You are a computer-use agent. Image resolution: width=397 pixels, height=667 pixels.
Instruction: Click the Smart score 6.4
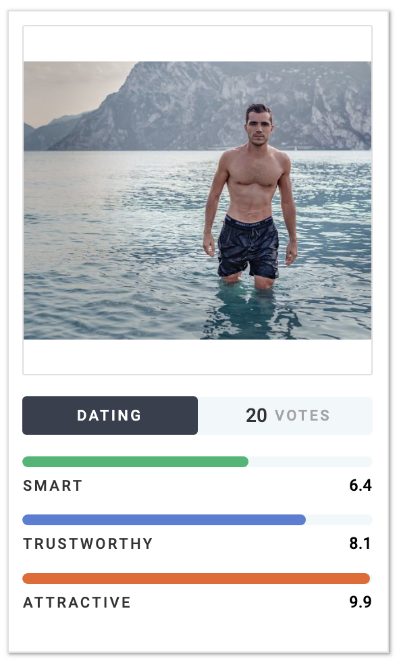pos(361,485)
